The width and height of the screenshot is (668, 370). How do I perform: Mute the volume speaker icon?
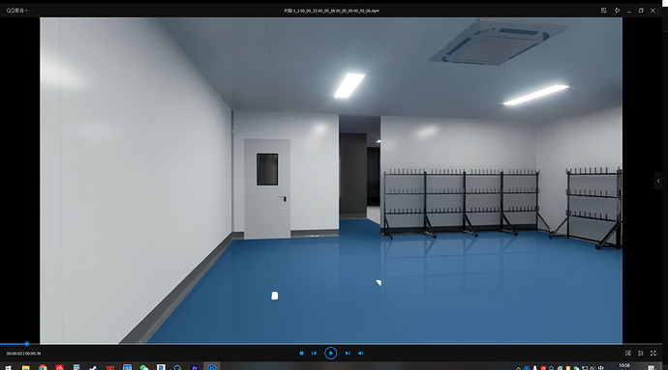(361, 353)
